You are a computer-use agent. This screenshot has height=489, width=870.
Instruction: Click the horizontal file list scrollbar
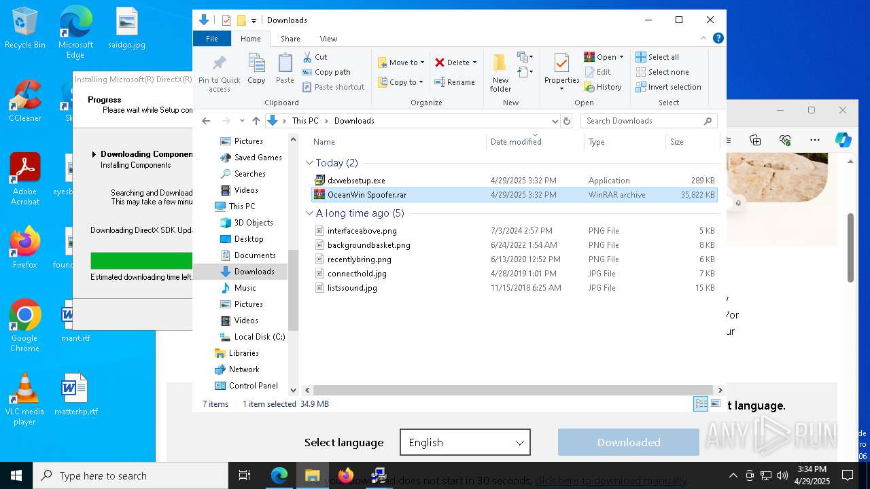tap(513, 391)
